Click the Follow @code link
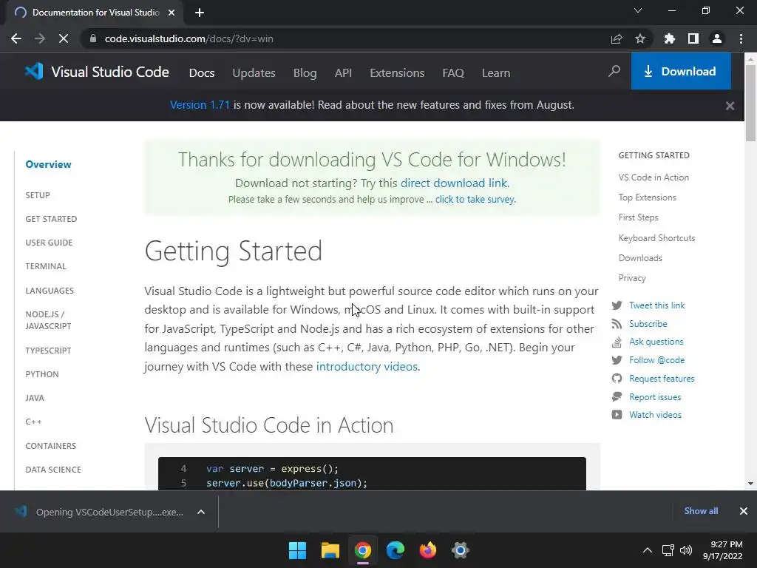757x568 pixels. 656,360
